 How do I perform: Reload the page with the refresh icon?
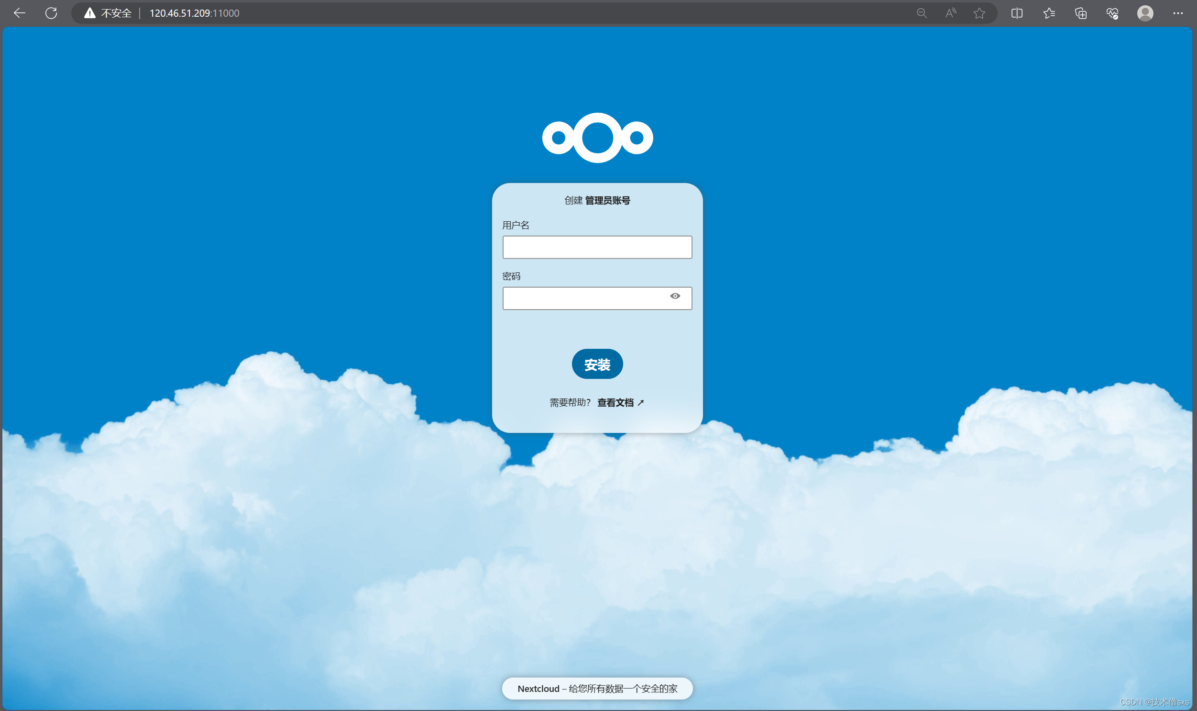[51, 13]
